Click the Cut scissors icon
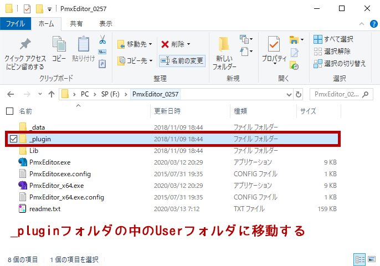The width and height of the screenshot is (380, 266). click(102, 39)
